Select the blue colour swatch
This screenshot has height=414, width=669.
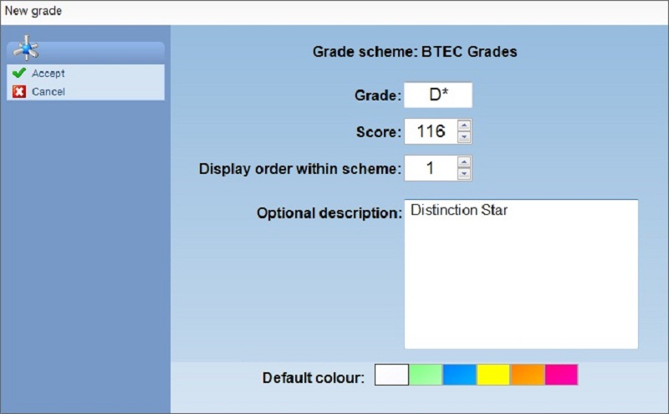coord(459,375)
